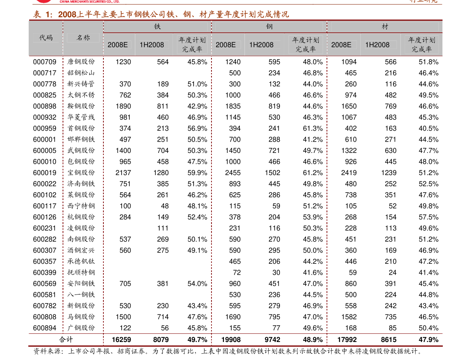Click 年度计划完成率 header under 铁
Screen dimensions: 463x363
(x=192, y=45)
